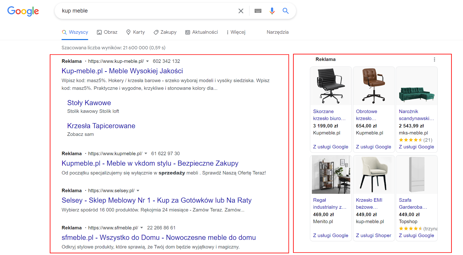Open the on-screen keyboard icon
The width and height of the screenshot is (463, 255).
(x=258, y=11)
